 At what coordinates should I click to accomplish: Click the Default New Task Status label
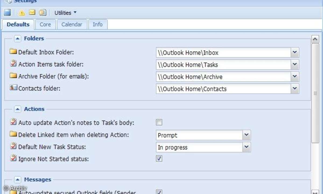(x=52, y=147)
